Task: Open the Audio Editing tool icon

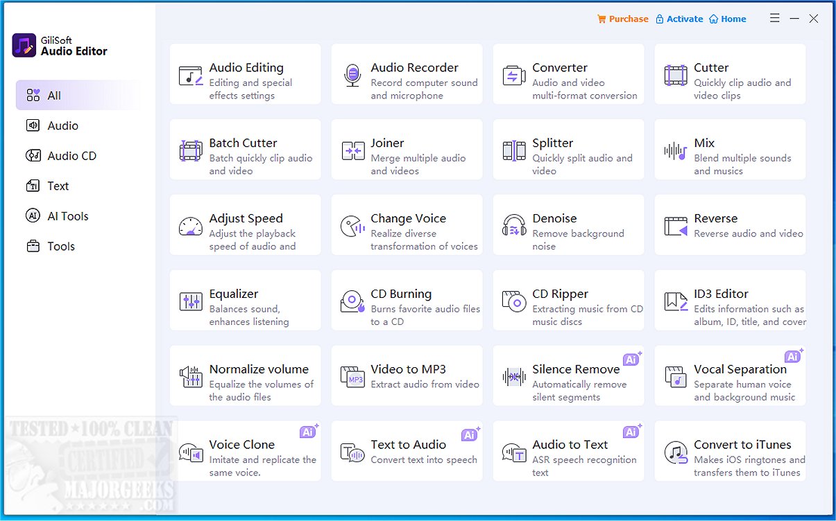Action: click(190, 76)
